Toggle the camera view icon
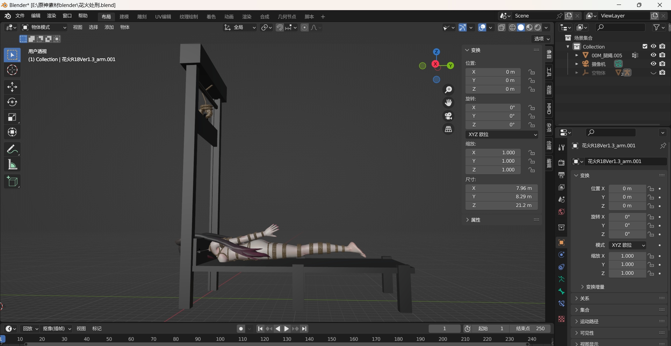The height and width of the screenshot is (346, 671). [448, 116]
